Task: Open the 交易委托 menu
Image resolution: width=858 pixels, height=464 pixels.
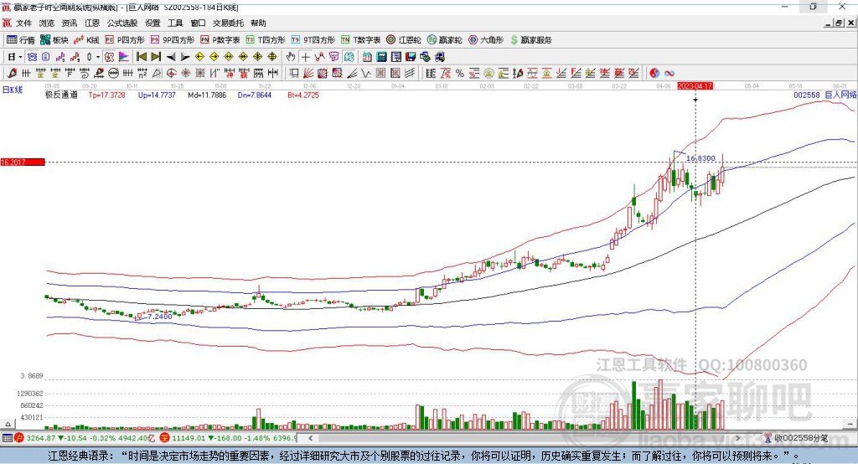Action: click(x=228, y=23)
